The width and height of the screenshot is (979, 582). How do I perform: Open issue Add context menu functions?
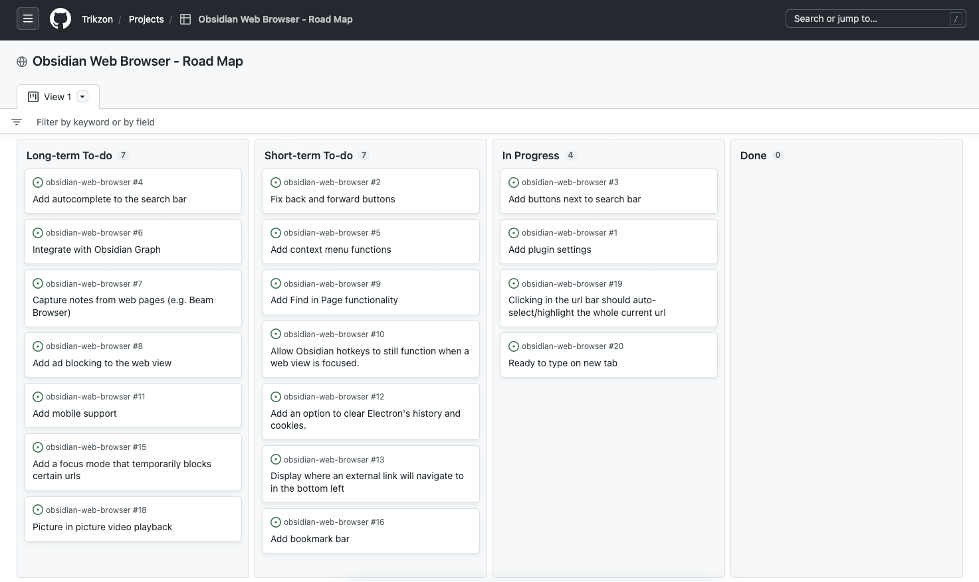click(330, 250)
